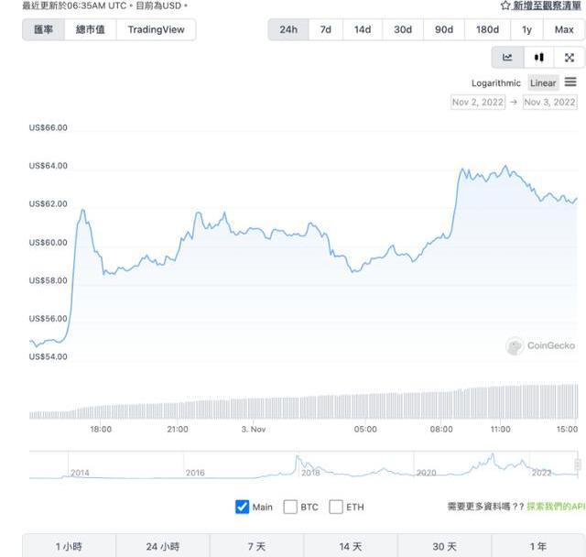Edit the Nov 2, 2022 start date
The width and height of the screenshot is (586, 557).
coord(478,103)
